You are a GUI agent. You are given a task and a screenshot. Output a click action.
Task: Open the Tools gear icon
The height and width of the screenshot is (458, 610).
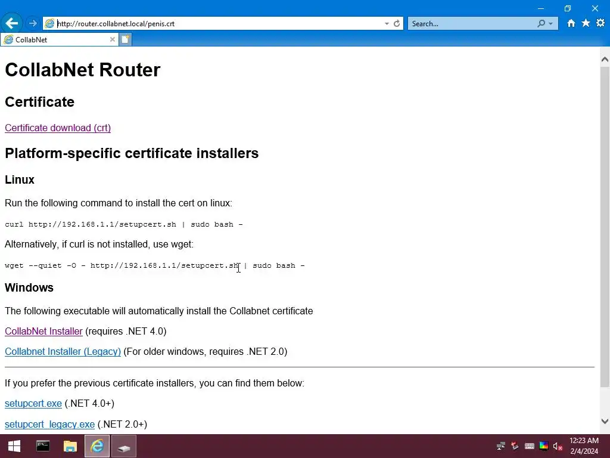pos(600,23)
